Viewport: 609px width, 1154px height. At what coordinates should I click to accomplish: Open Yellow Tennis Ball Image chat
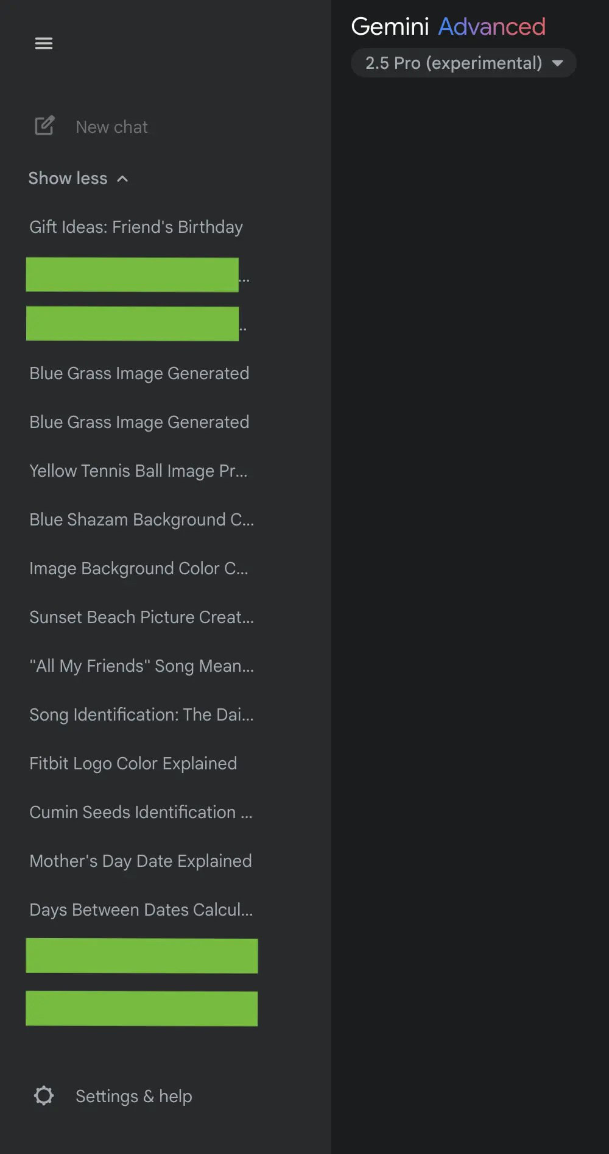tap(138, 471)
